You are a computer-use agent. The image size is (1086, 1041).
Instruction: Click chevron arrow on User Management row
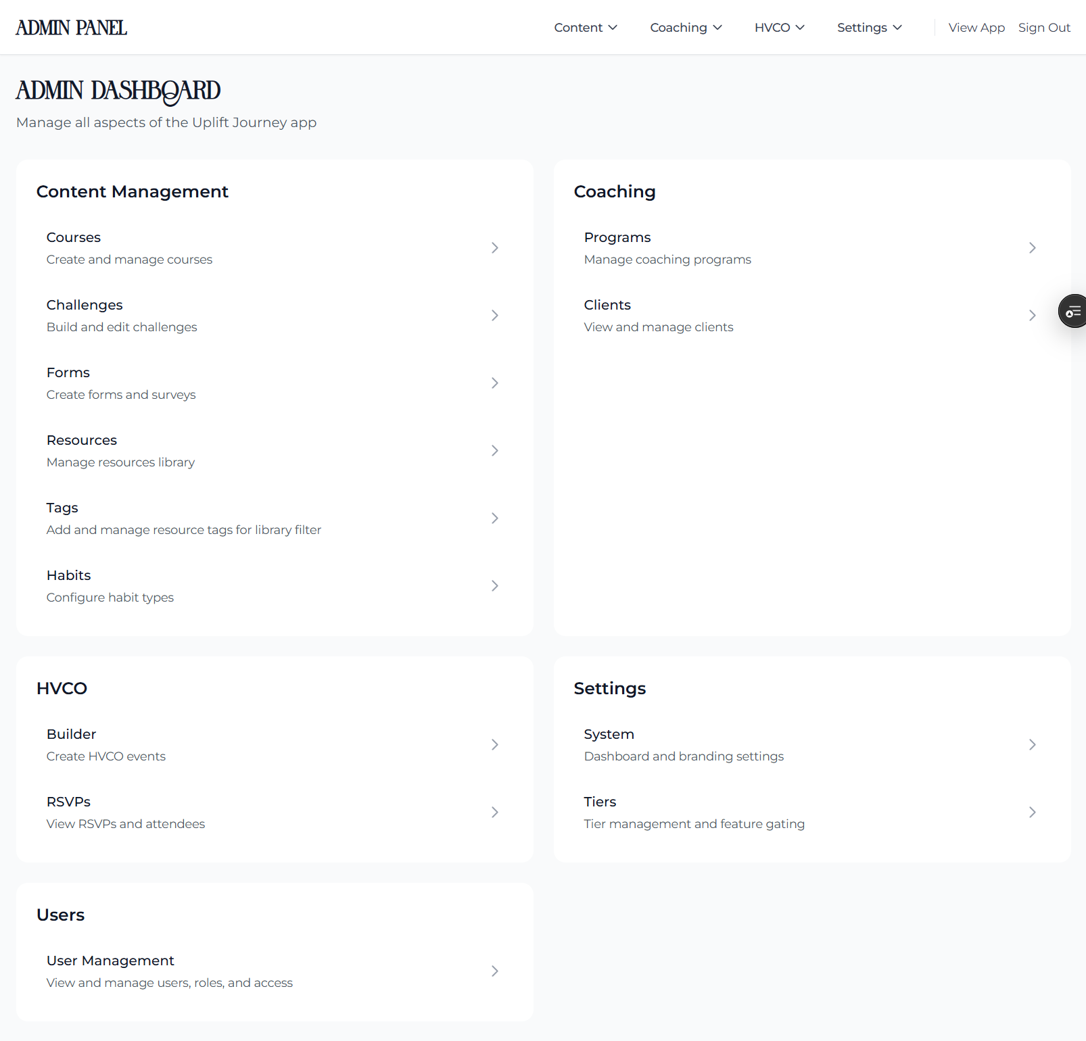click(495, 971)
